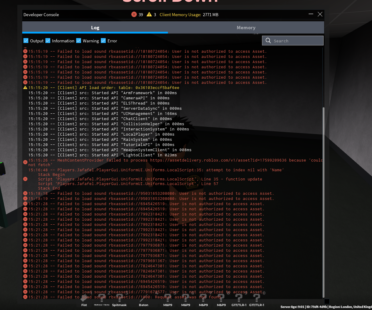The height and width of the screenshot is (310, 372).
Task: Disable the Warning filter checkbox
Action: [79, 41]
